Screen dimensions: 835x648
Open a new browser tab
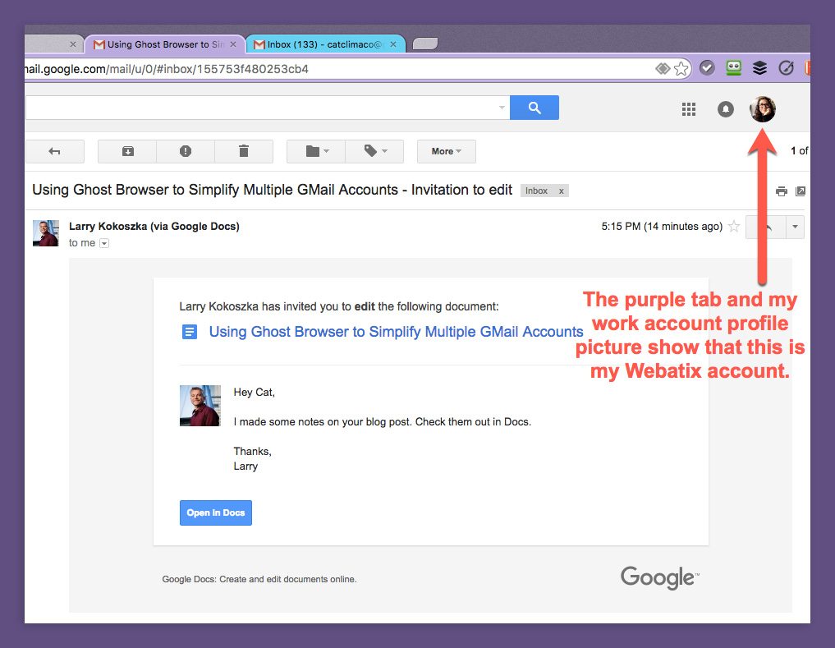coord(425,44)
